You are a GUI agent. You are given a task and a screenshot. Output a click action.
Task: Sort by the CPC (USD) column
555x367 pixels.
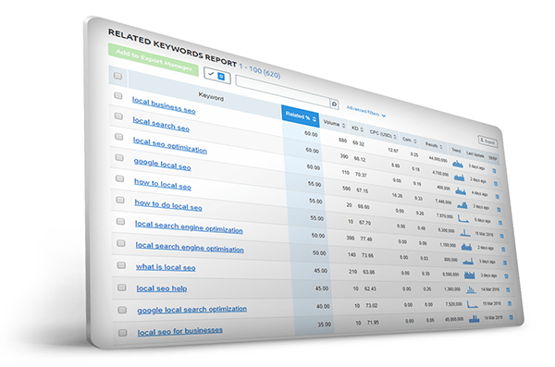[383, 134]
